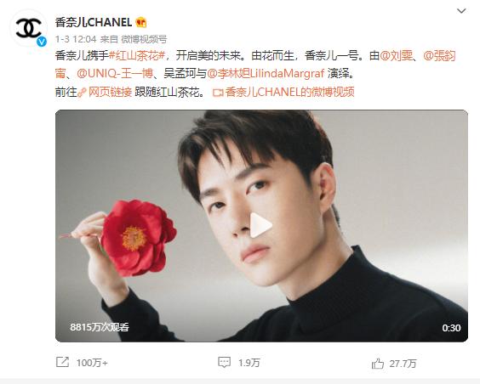Open the CHANEL logo avatar
This screenshot has height=384, width=480.
click(x=28, y=28)
